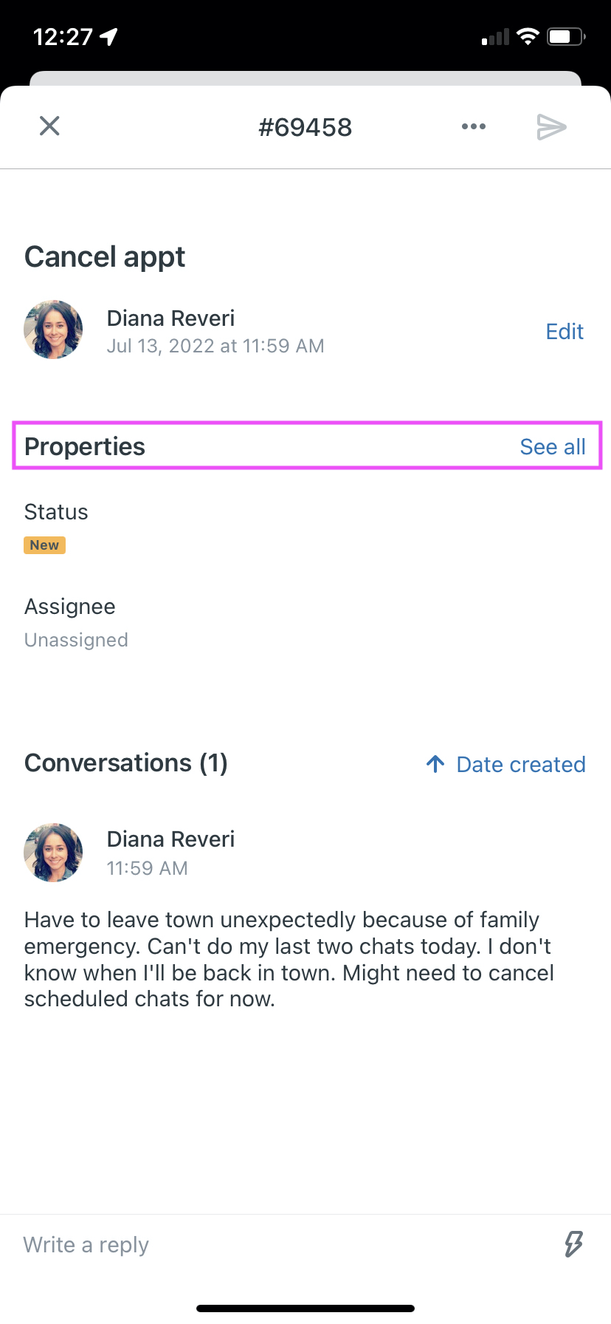The width and height of the screenshot is (611, 1324).
Task: See all properties
Action: pyautogui.click(x=553, y=447)
